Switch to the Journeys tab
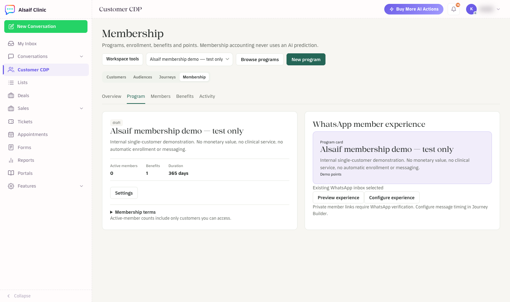Screen dimensions: 510x302 [x=167, y=77]
